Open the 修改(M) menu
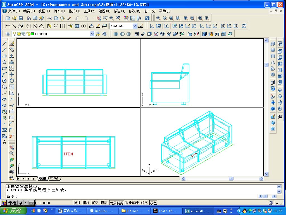Screen dimensions: 286x215 pos(135,11)
